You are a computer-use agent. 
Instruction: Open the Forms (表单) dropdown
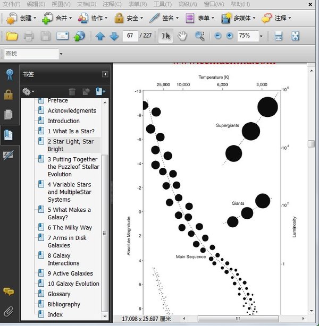coord(200,18)
